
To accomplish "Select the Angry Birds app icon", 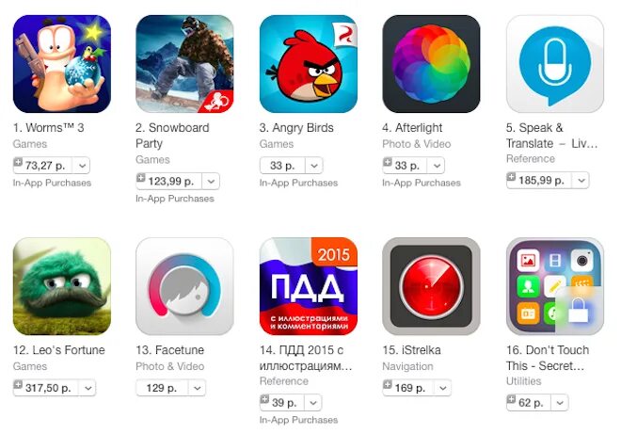I will point(309,64).
